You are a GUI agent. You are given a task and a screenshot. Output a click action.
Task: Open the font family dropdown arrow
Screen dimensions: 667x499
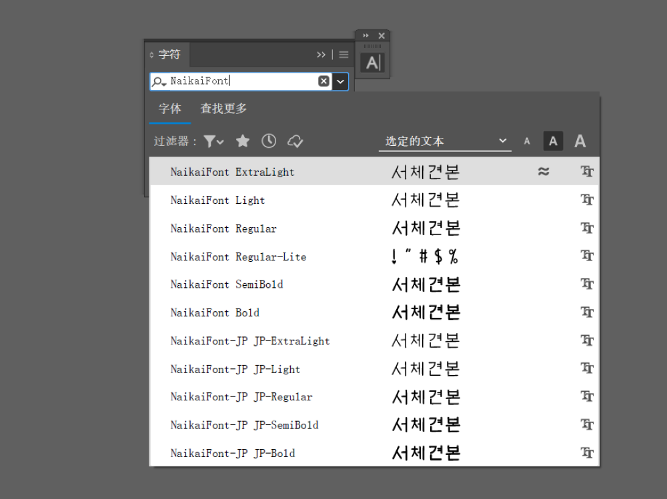(340, 81)
